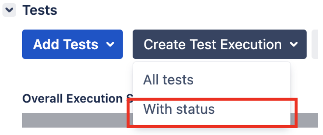Click the gray square chevron icon beside Tests
Viewport: 323px width, 135px height.
coord(9,10)
